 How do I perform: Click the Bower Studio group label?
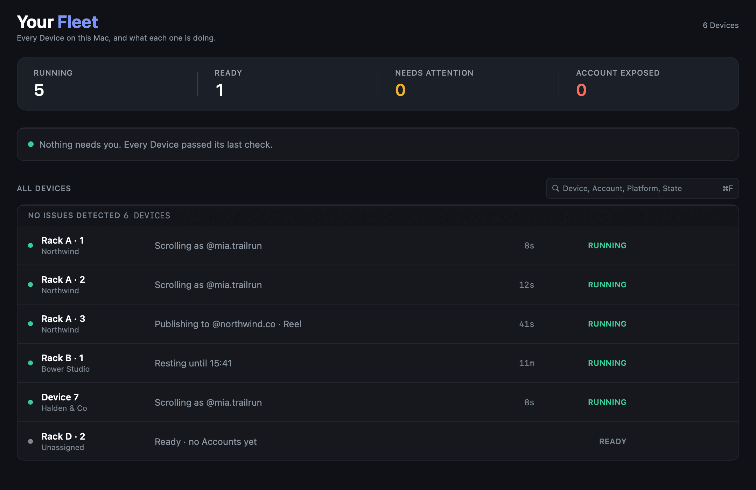coord(65,369)
